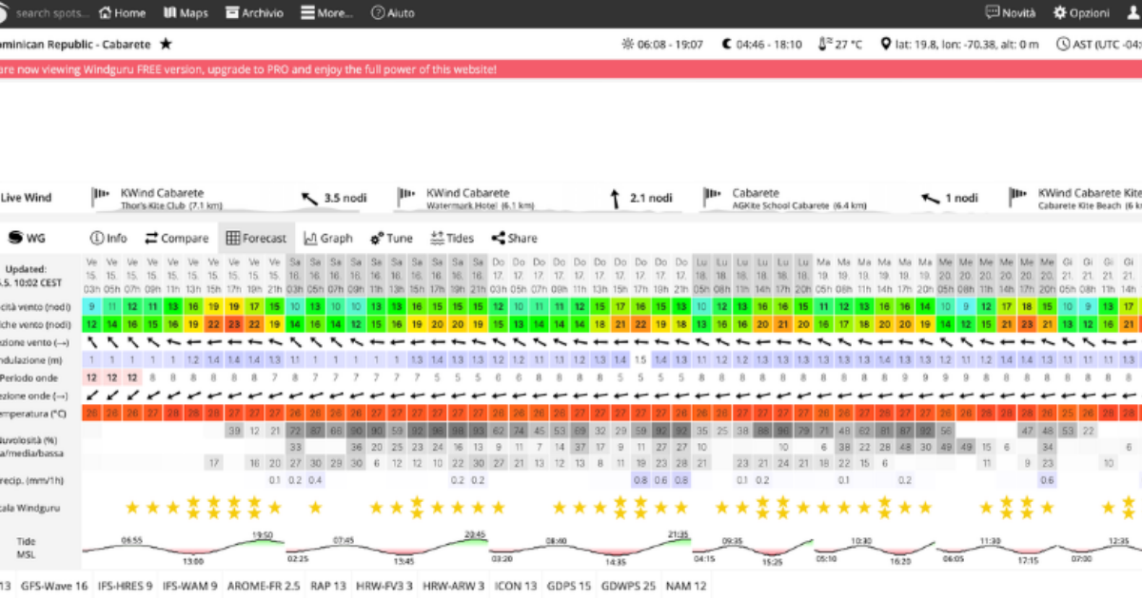
Task: Select the AROME-FR 2.5 model tab
Action: tap(264, 586)
